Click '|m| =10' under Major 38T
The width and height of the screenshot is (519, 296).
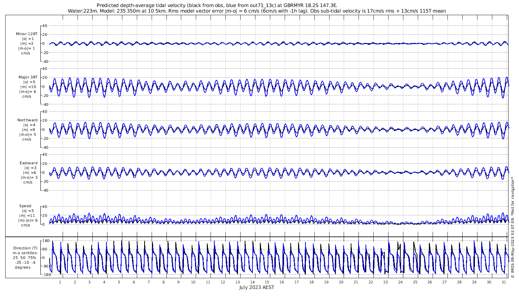click(x=28, y=87)
